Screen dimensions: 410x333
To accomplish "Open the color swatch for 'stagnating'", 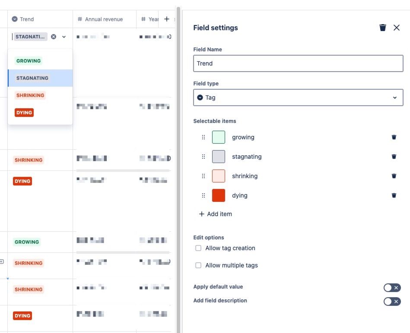I will 219,157.
